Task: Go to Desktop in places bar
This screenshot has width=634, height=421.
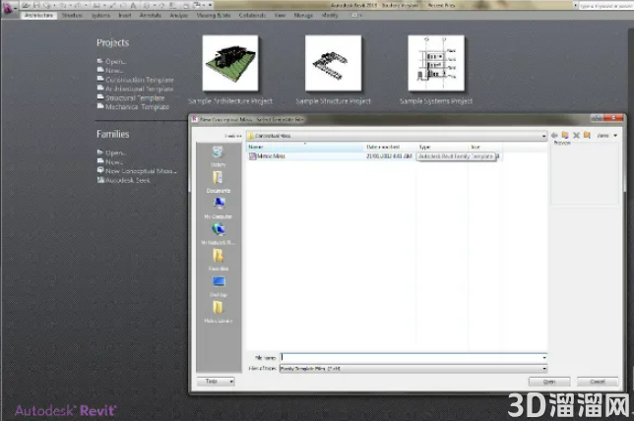Action: 219,286
